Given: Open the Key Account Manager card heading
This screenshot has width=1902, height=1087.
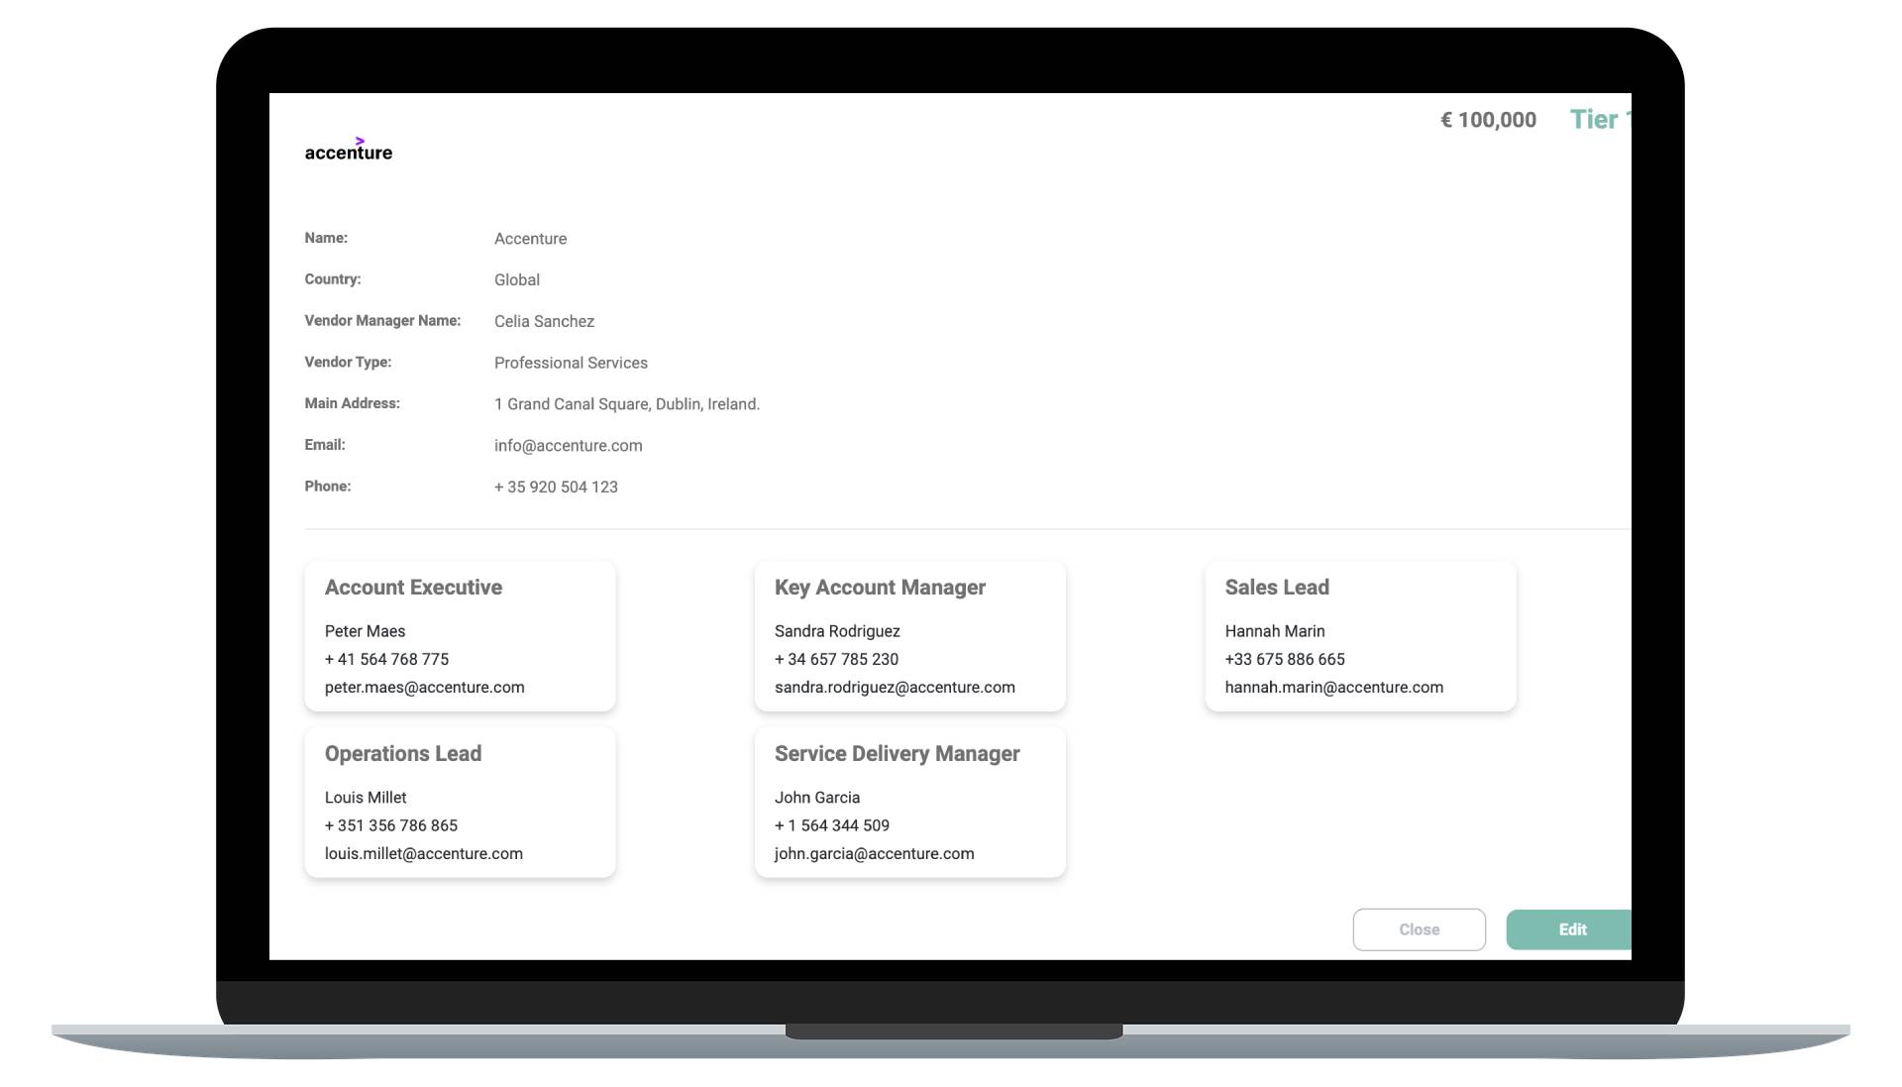Looking at the screenshot, I should coord(880,588).
